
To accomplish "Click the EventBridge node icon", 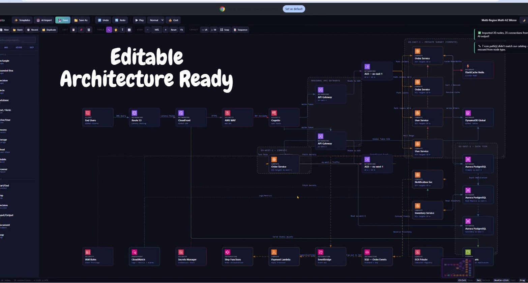I will coord(320,252).
